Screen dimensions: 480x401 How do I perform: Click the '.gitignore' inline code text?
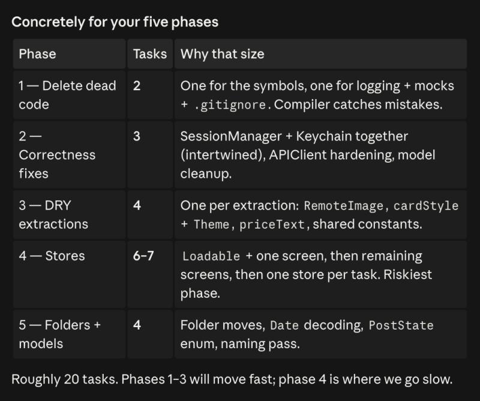tap(230, 105)
